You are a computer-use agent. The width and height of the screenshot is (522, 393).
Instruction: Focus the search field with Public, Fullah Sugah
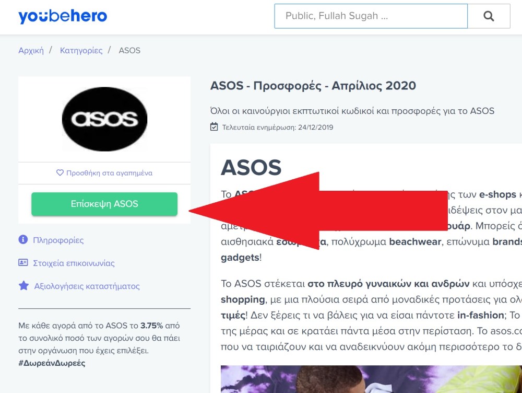(x=371, y=16)
